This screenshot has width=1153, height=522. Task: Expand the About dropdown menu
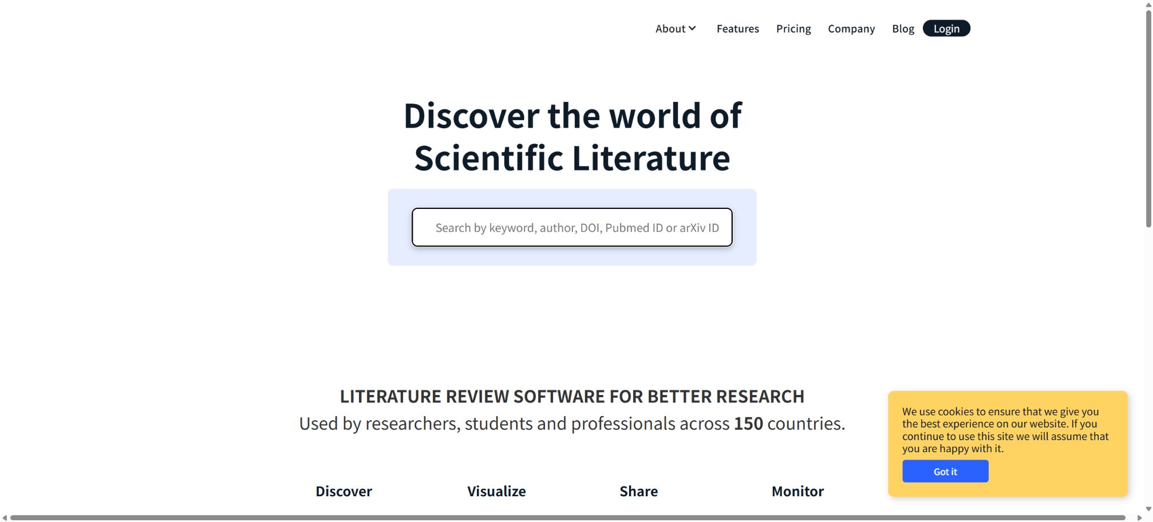point(676,29)
